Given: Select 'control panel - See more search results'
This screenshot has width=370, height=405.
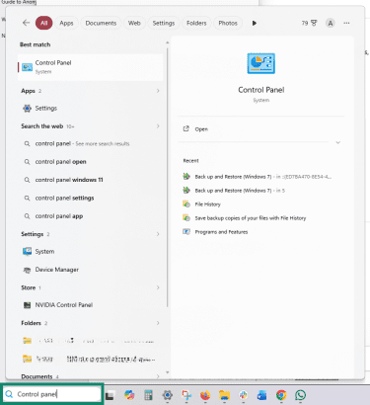Looking at the screenshot, I should (x=90, y=143).
